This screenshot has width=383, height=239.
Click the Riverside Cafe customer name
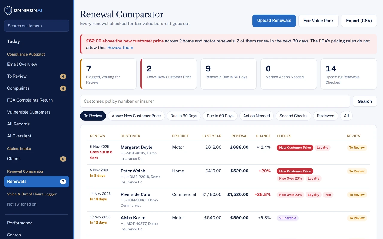click(x=135, y=194)
